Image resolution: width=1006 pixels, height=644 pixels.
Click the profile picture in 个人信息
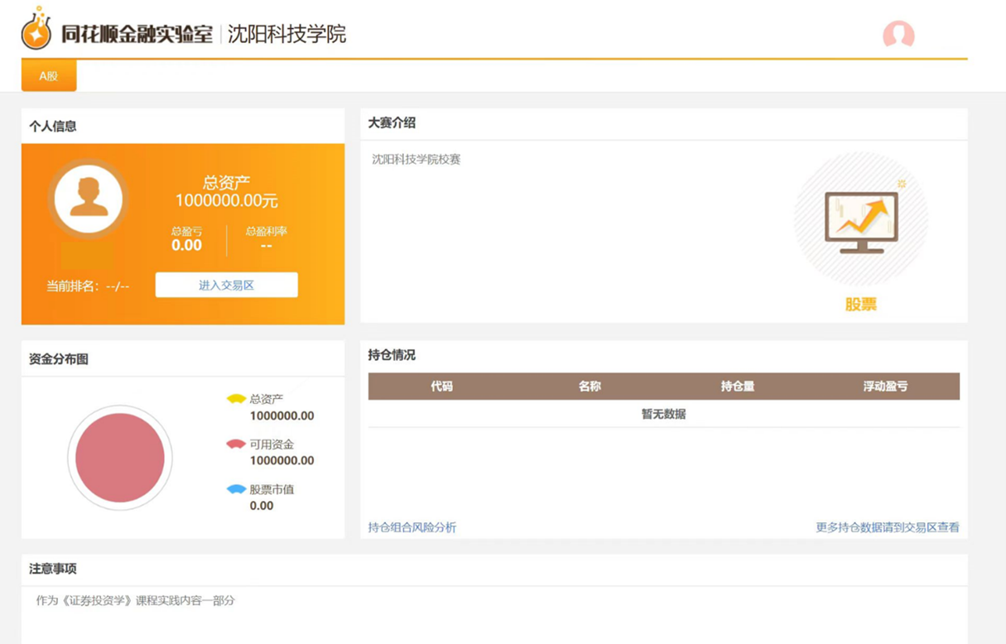(x=89, y=199)
